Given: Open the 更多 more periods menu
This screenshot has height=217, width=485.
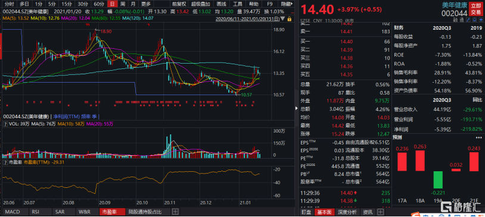Looking at the screenshot, I should point(146,4).
